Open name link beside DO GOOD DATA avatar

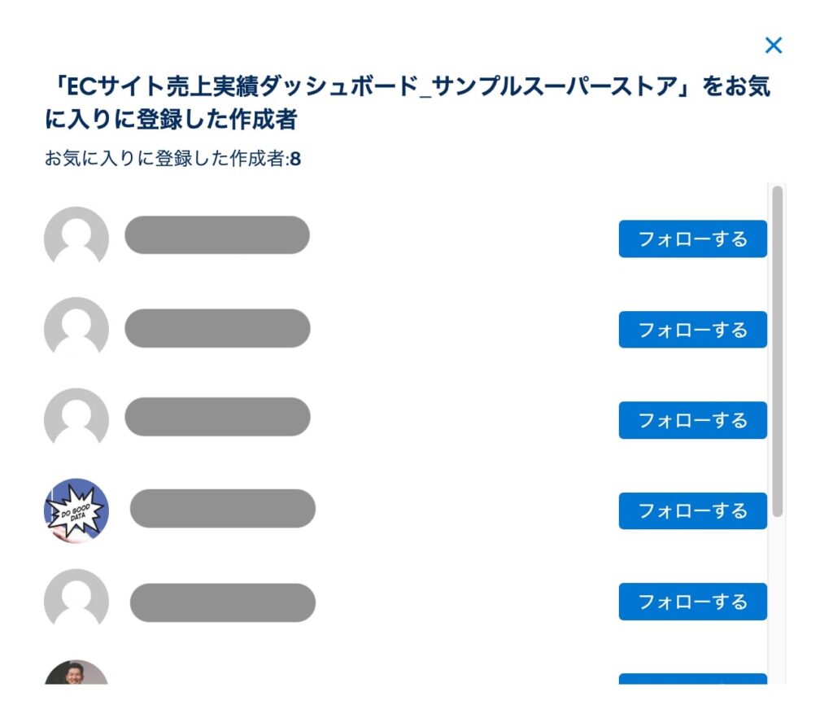(x=222, y=509)
